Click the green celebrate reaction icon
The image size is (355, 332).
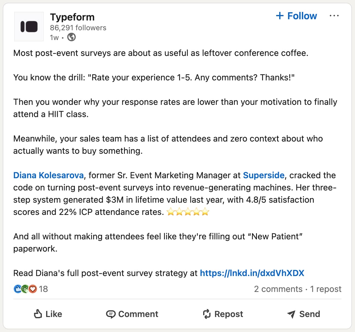[25, 289]
